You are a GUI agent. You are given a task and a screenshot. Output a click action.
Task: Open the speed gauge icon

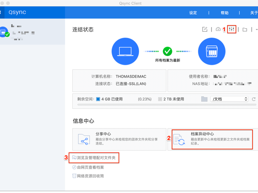click(218, 29)
